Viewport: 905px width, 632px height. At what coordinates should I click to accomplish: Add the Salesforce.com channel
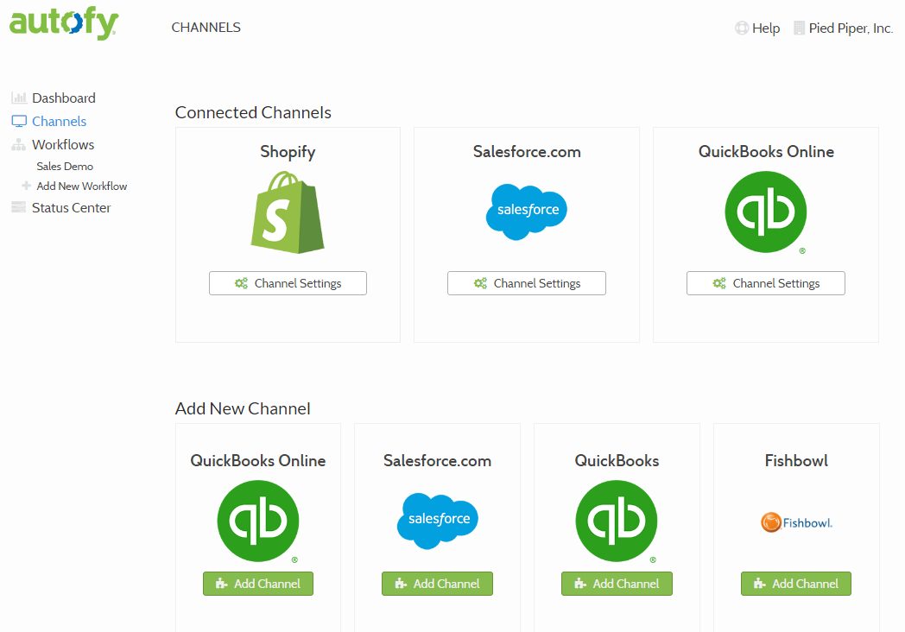pyautogui.click(x=438, y=584)
